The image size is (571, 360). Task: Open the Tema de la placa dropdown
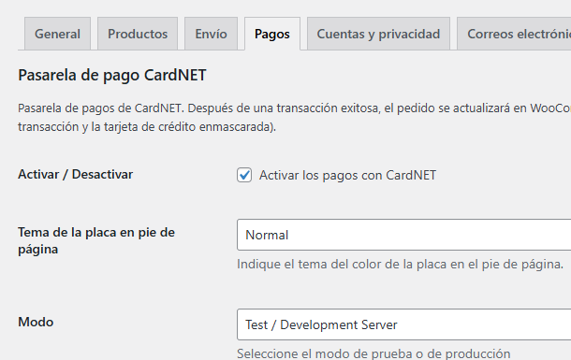(403, 235)
